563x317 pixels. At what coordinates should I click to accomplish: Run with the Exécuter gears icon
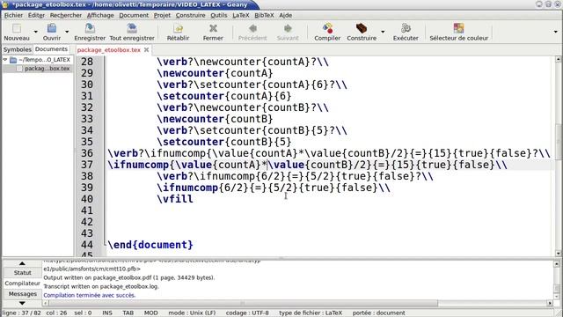pos(406,28)
